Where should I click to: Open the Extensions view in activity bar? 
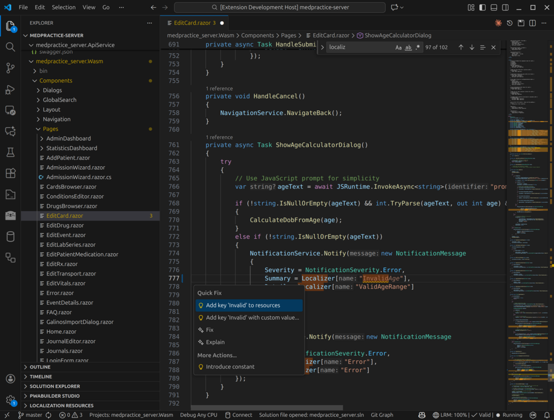10,173
